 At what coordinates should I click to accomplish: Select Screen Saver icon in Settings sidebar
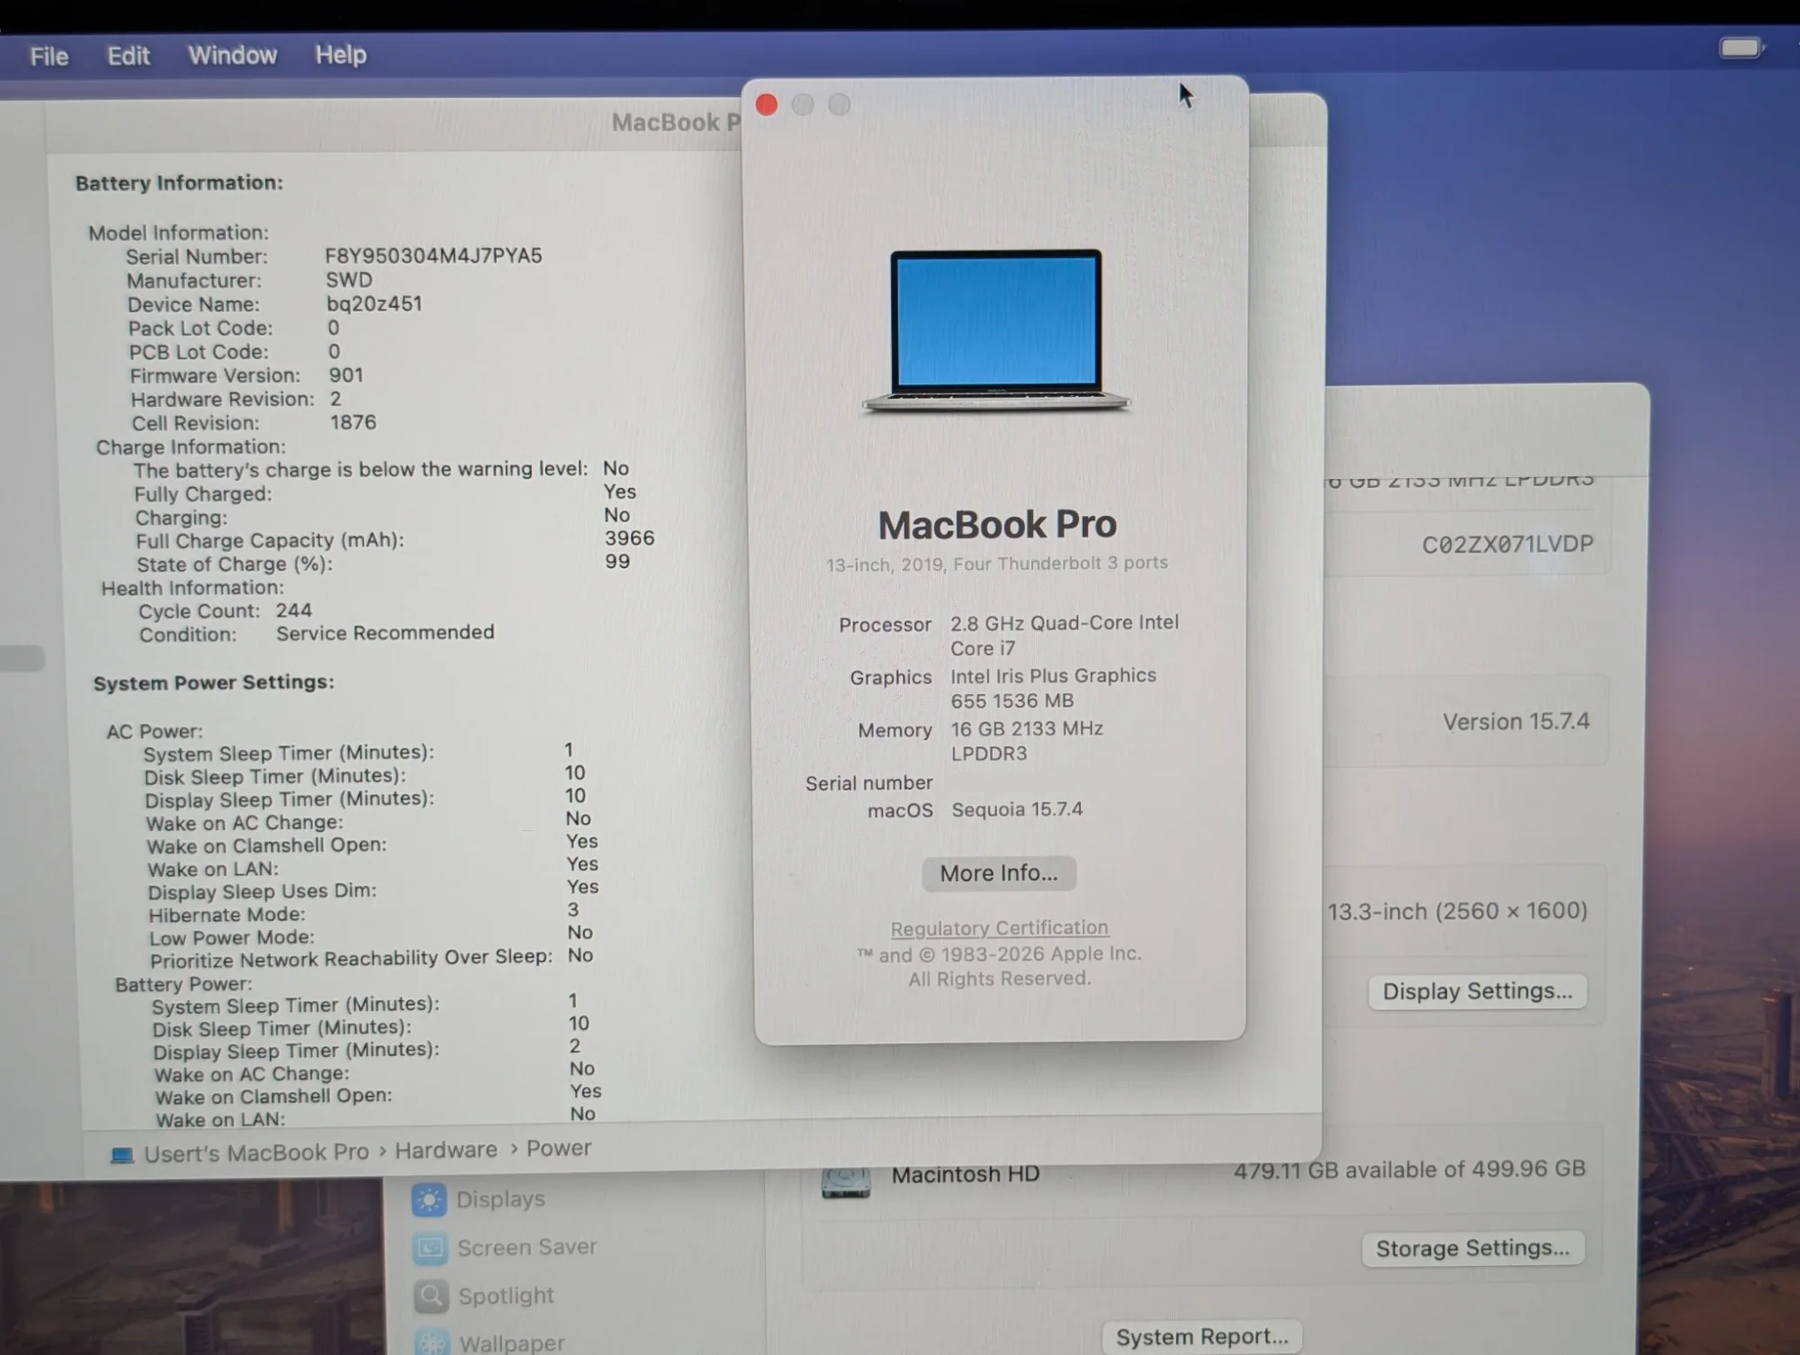(x=430, y=1248)
